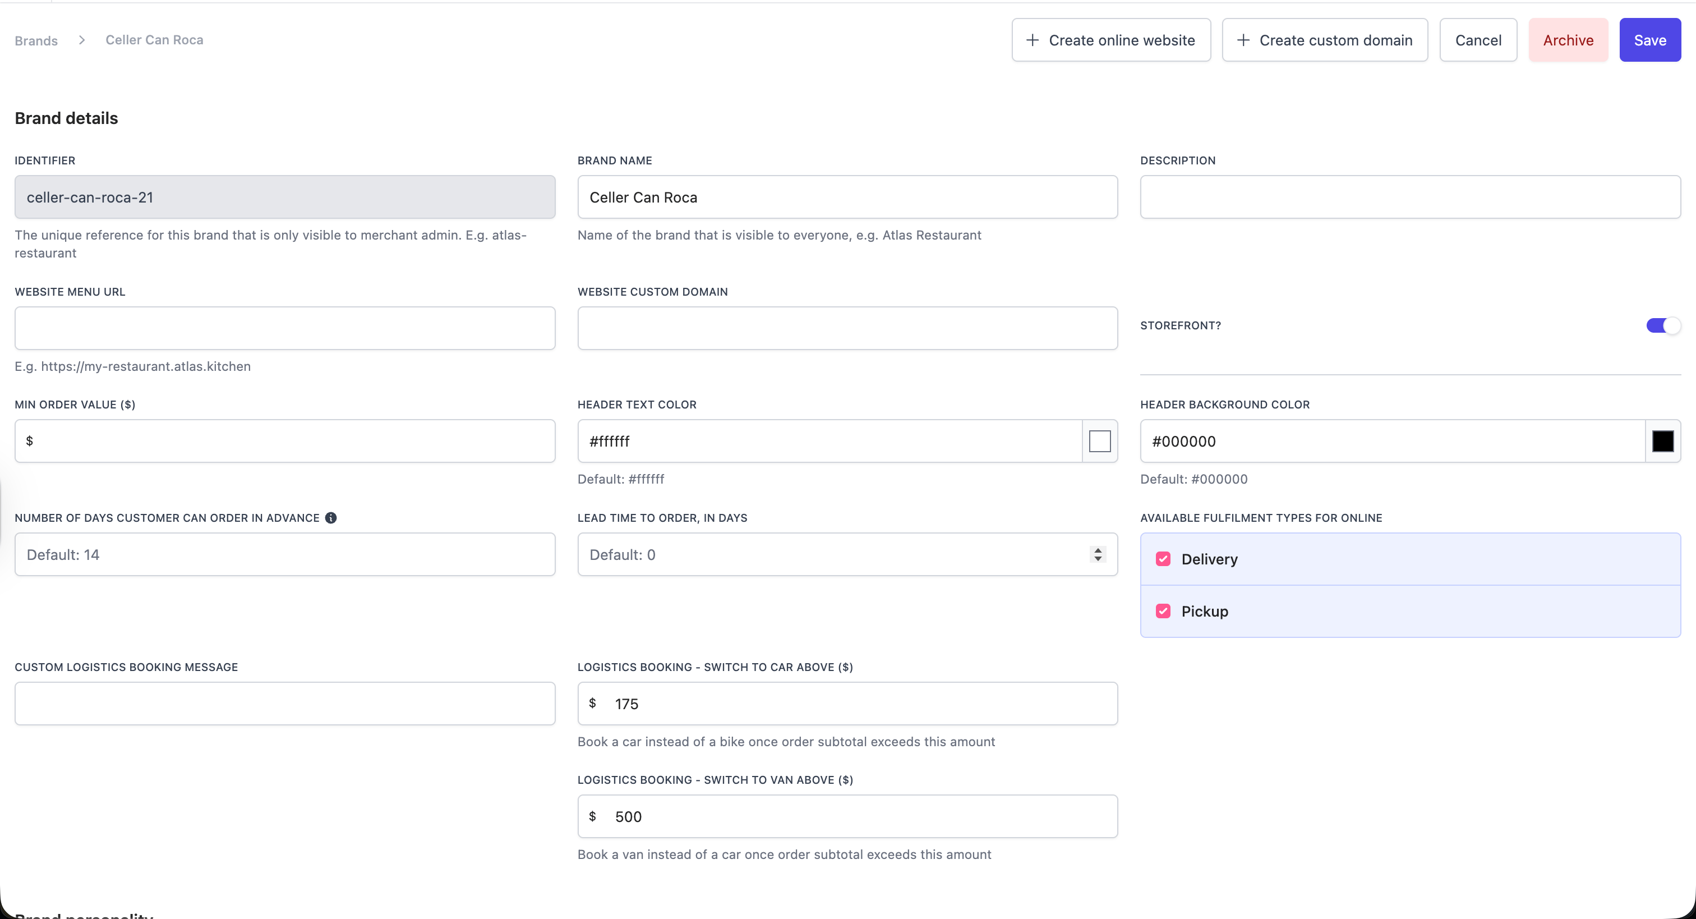Edit the header text color hex field
This screenshot has width=1696, height=919.
pos(829,442)
